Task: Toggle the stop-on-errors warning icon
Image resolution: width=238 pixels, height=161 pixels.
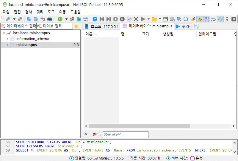Action: click(x=200, y=19)
